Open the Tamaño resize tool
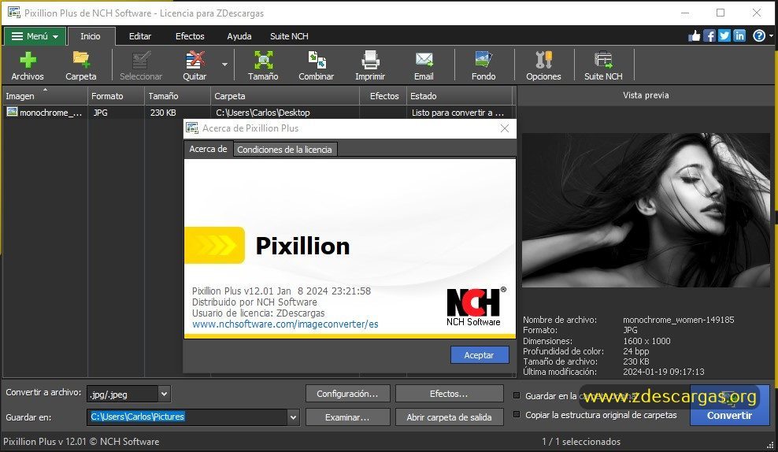Screen dimensions: 778x452 tap(263, 65)
